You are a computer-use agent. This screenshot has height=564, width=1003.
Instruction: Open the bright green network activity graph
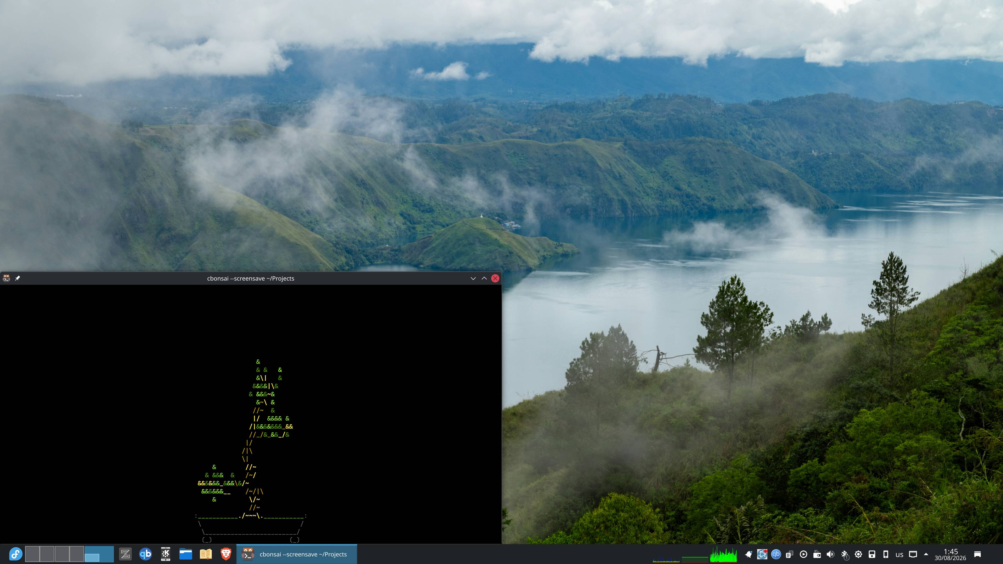click(x=723, y=554)
